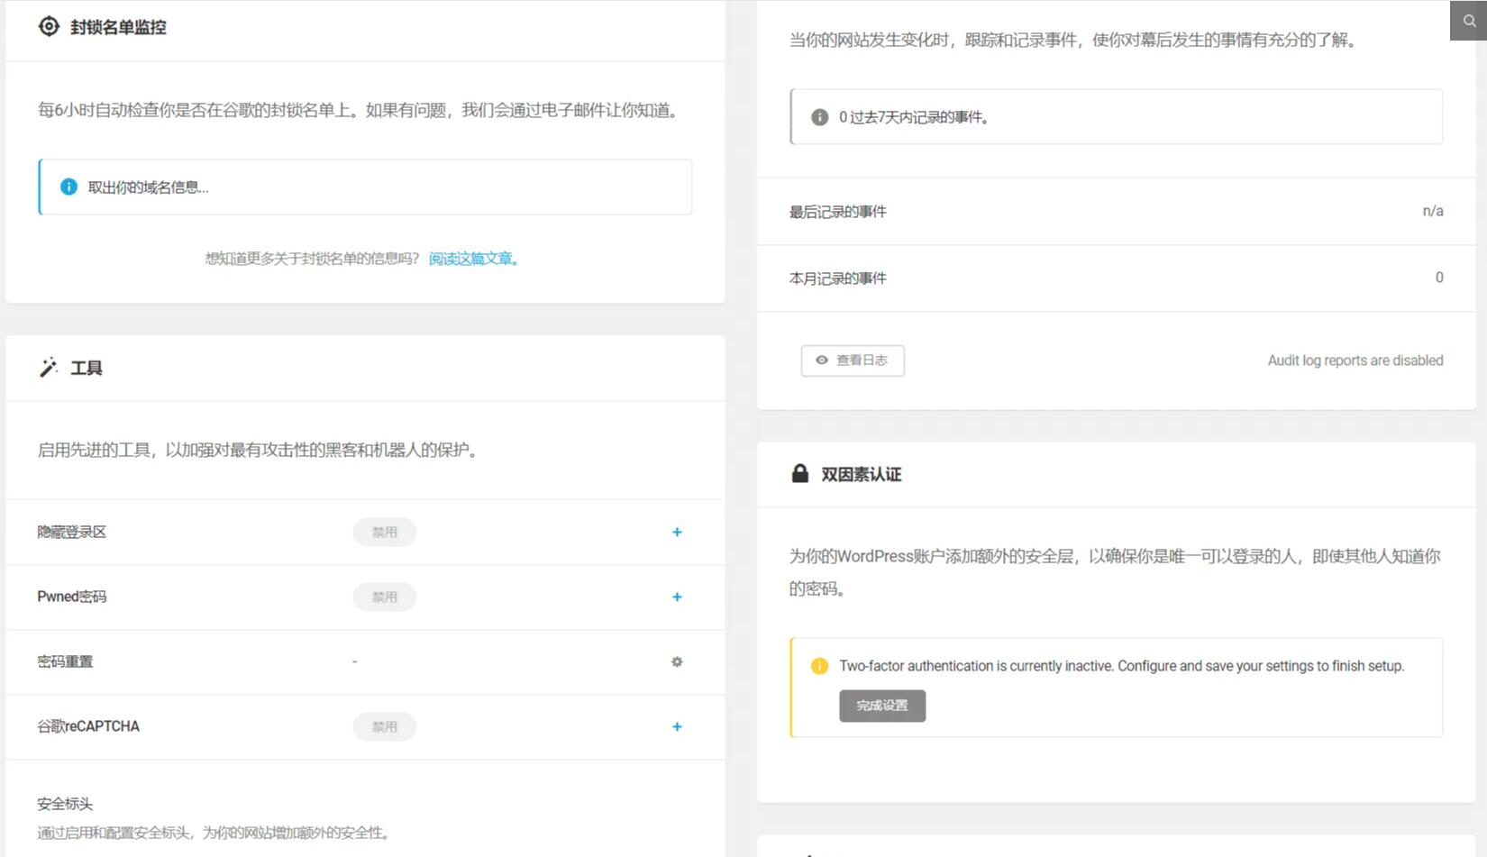Open the 查看日志 view logs button

tap(853, 360)
